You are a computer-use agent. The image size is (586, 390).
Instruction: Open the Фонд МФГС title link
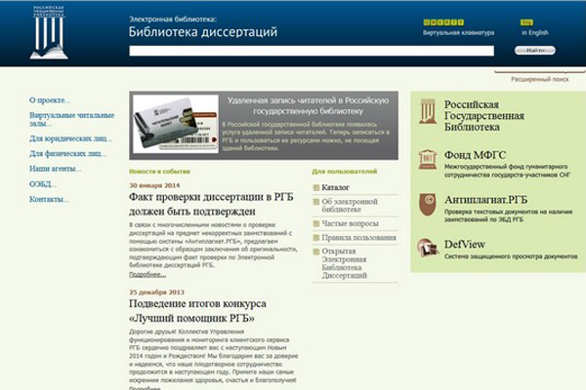475,154
